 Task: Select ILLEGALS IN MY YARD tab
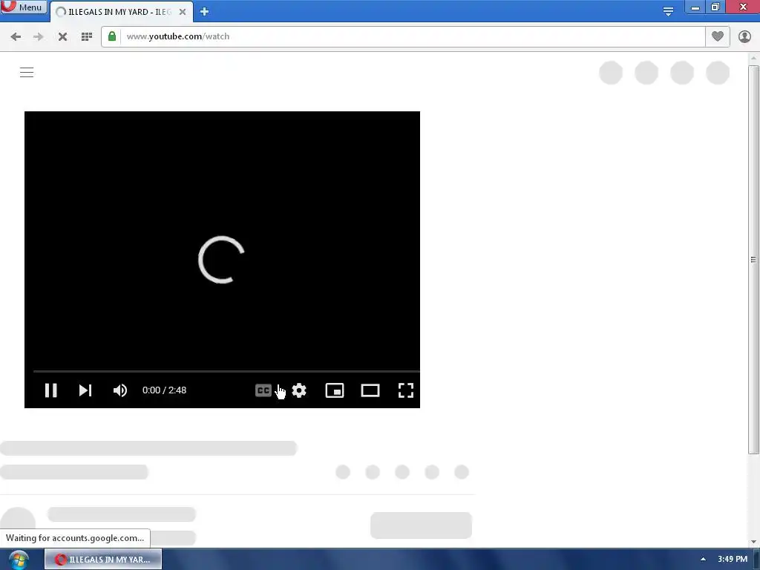(121, 12)
